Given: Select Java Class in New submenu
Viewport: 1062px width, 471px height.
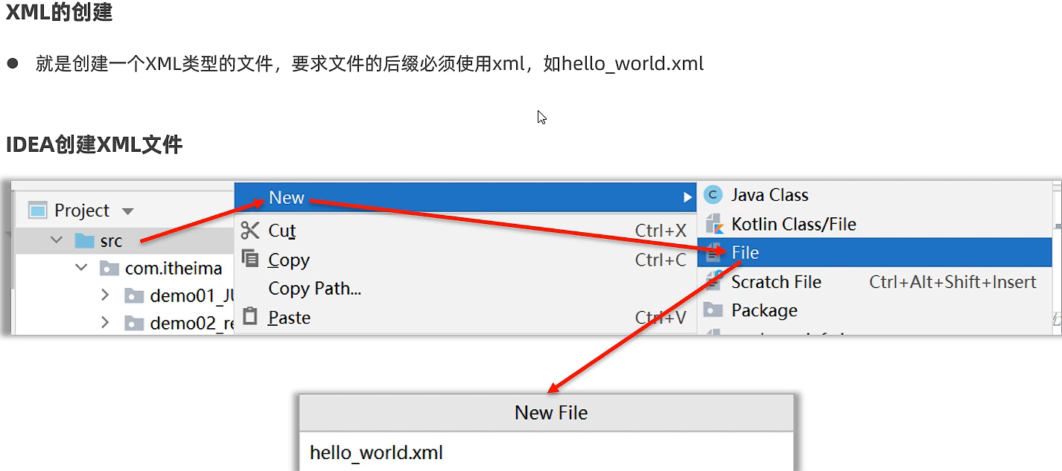Looking at the screenshot, I should tap(769, 195).
